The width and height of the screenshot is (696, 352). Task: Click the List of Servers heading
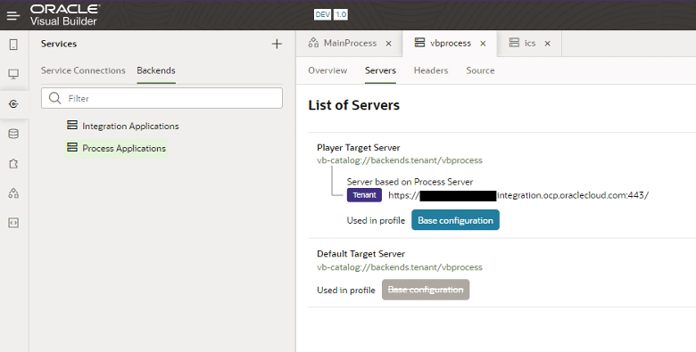(353, 105)
